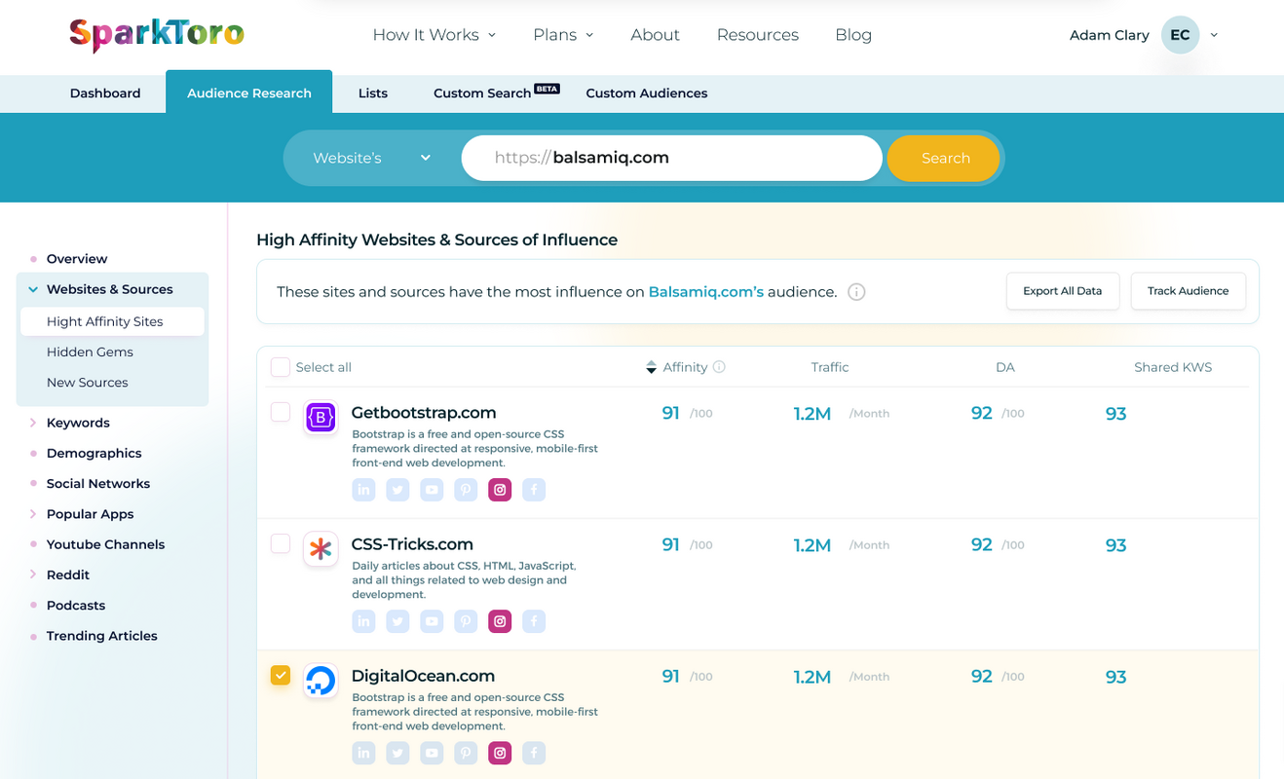Click the DigitalOcean.com logo icon
This screenshot has width=1284, height=779.
click(321, 681)
